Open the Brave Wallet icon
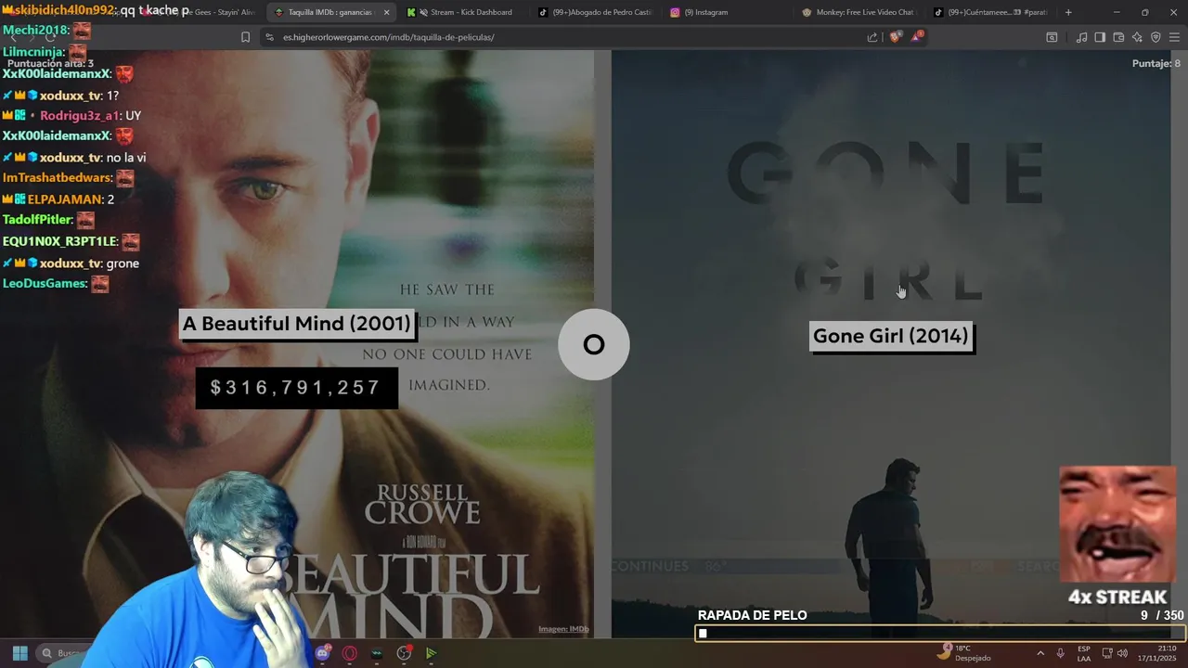 pos(1118,37)
